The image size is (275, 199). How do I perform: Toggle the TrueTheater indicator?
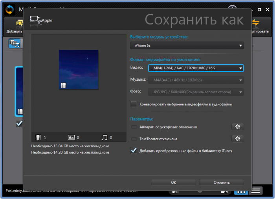pos(134,139)
